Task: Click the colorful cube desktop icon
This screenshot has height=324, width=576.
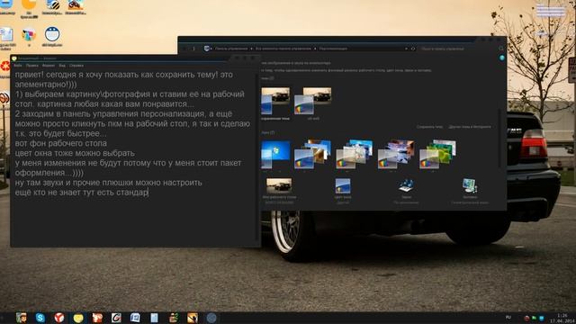Action: pyautogui.click(x=29, y=35)
